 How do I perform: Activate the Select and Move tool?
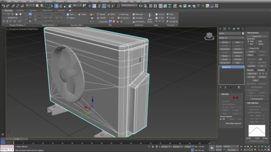click(x=56, y=6)
